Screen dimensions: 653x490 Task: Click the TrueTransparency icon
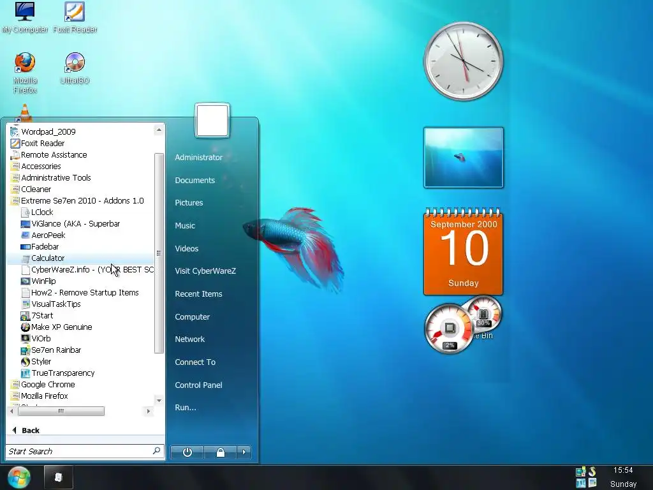coord(26,373)
